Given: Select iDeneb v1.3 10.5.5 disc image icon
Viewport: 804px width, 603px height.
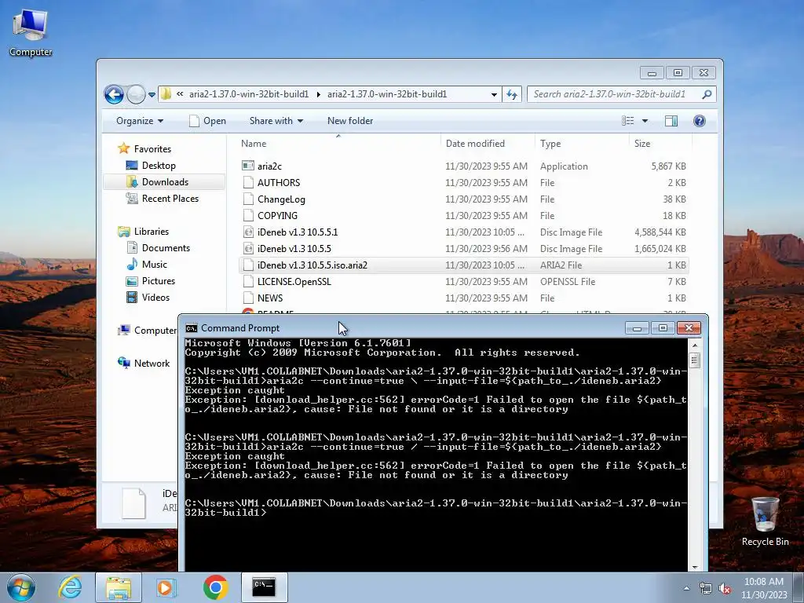Looking at the screenshot, I should [x=248, y=249].
